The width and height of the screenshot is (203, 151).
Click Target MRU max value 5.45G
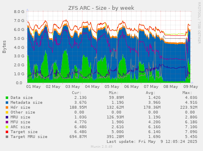(191, 137)
